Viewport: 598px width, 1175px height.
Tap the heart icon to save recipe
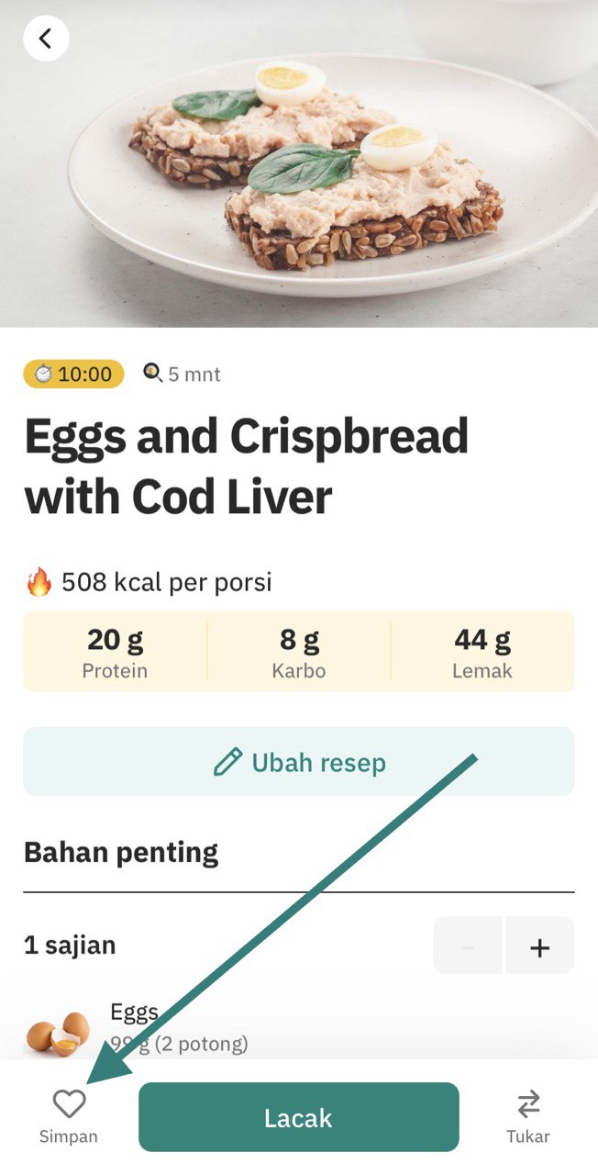tap(69, 1102)
